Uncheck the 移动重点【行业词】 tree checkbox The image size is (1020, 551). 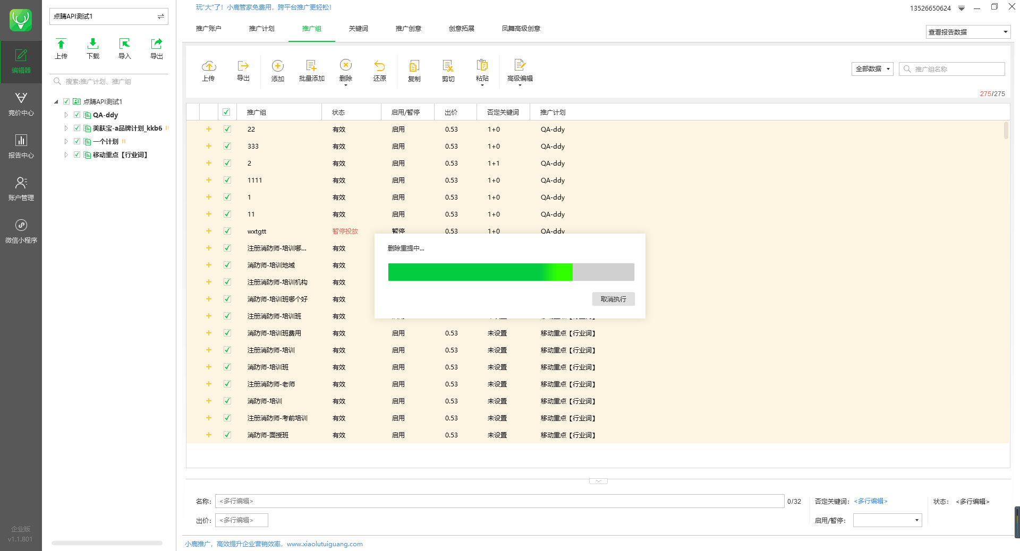coord(77,154)
